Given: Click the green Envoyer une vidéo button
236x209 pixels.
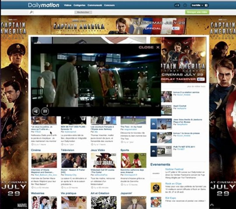Looking at the screenshot, I should pyautogui.click(x=197, y=12).
